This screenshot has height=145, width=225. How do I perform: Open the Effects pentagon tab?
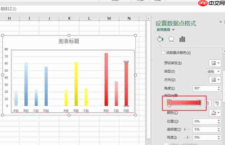click(x=171, y=39)
